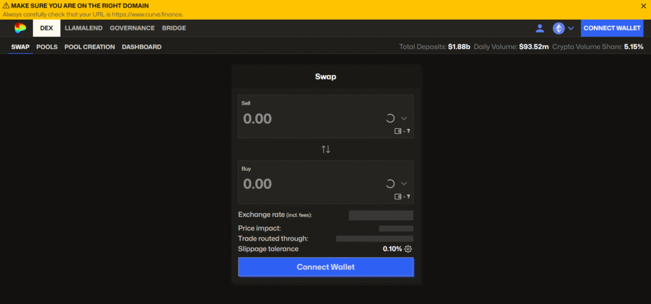Click the Curve rainbow logo
This screenshot has height=304, width=651.
pyautogui.click(x=20, y=28)
